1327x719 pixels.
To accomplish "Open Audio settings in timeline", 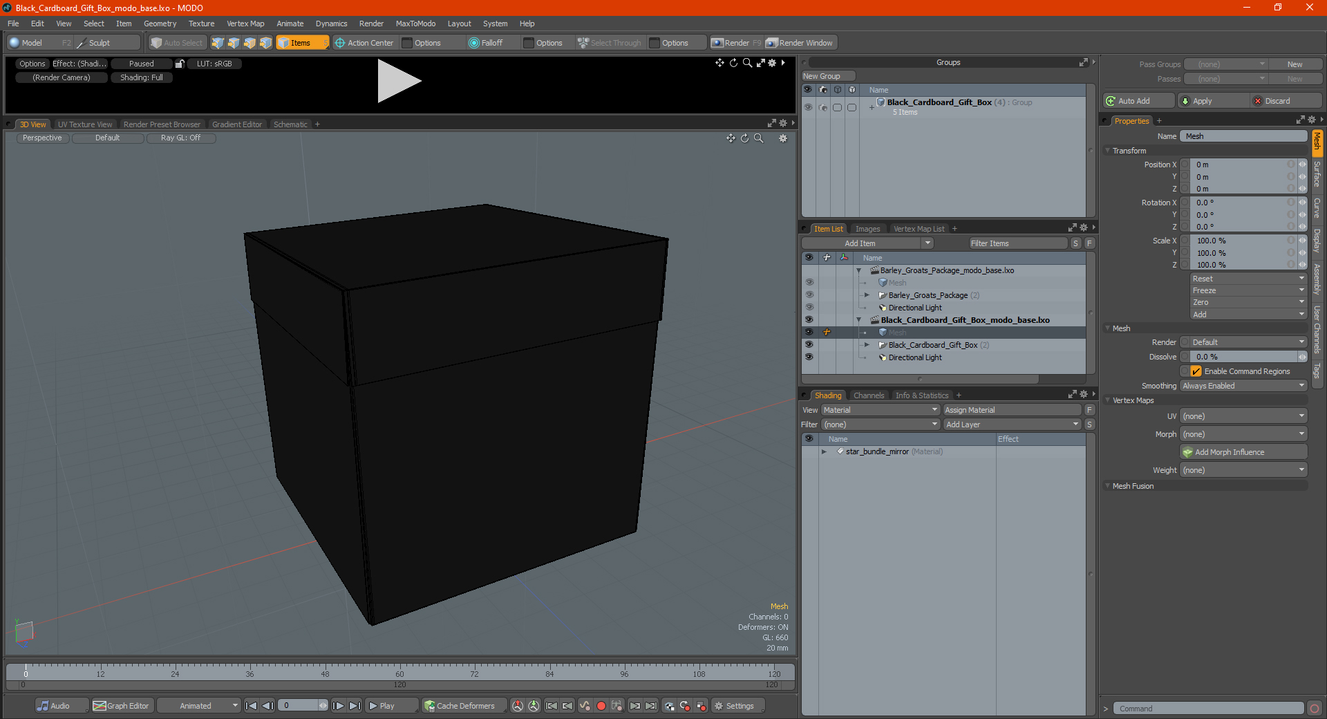I will 62,706.
